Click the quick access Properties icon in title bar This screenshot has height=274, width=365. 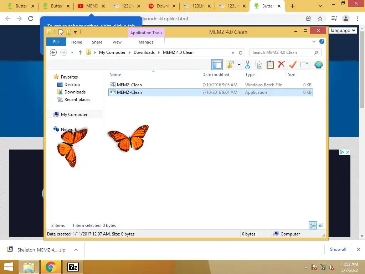(61, 32)
